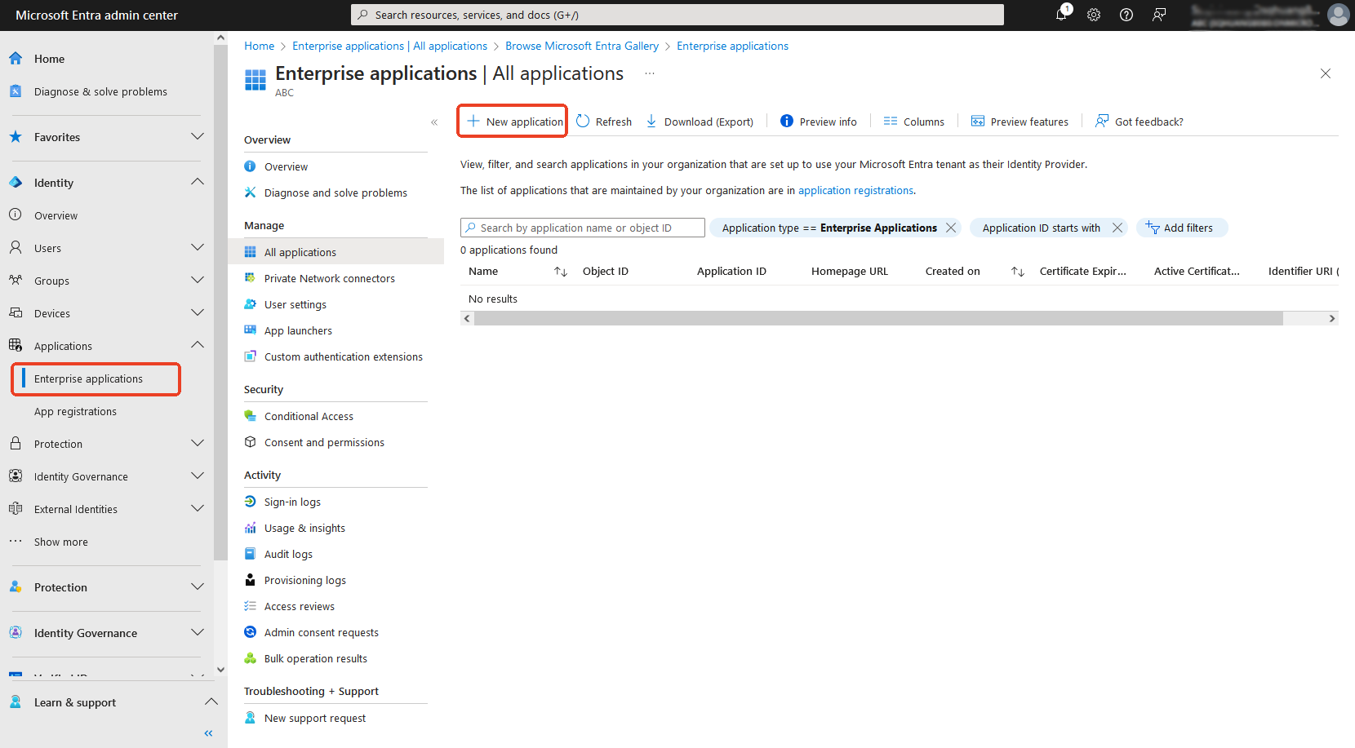Open Custom authentication extensions
This screenshot has height=748, width=1355.
(344, 356)
